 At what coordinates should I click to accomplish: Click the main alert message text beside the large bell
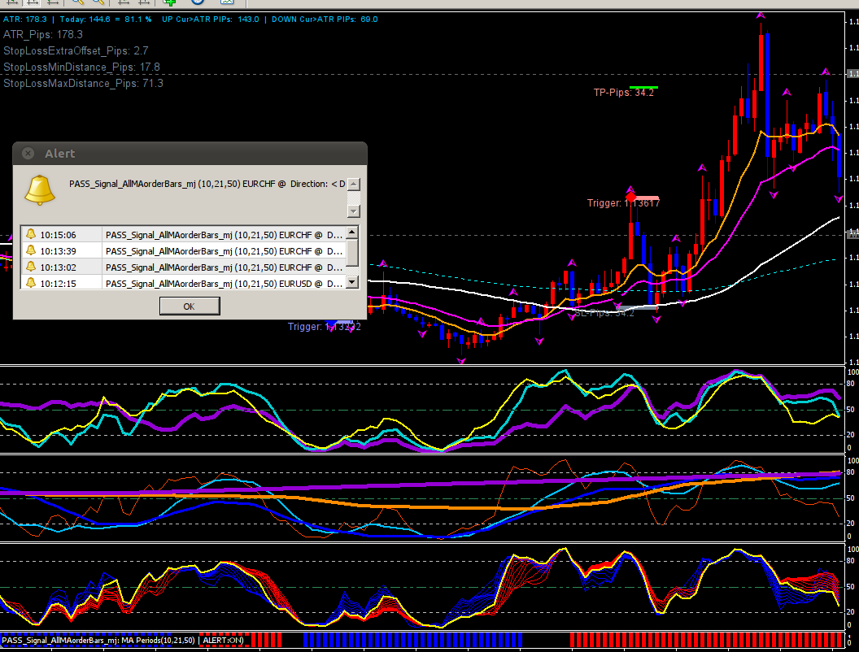click(x=207, y=184)
